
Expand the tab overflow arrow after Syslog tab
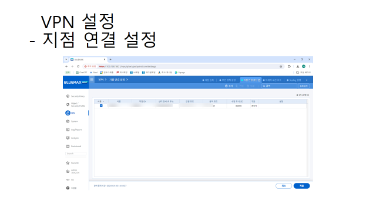click(307, 80)
